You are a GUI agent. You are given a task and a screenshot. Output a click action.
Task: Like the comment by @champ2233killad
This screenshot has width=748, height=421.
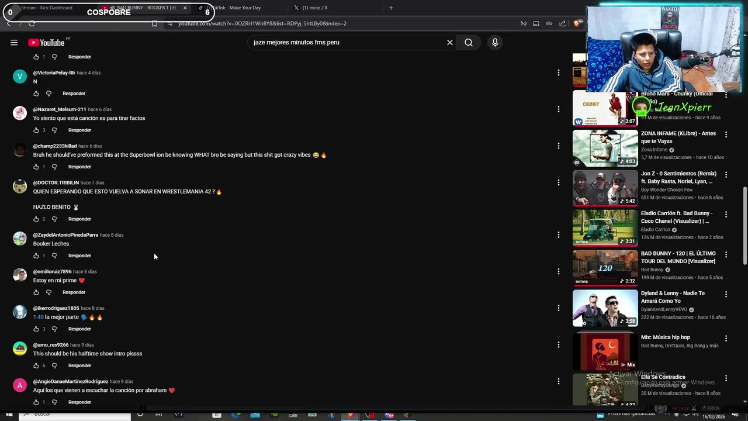point(36,167)
